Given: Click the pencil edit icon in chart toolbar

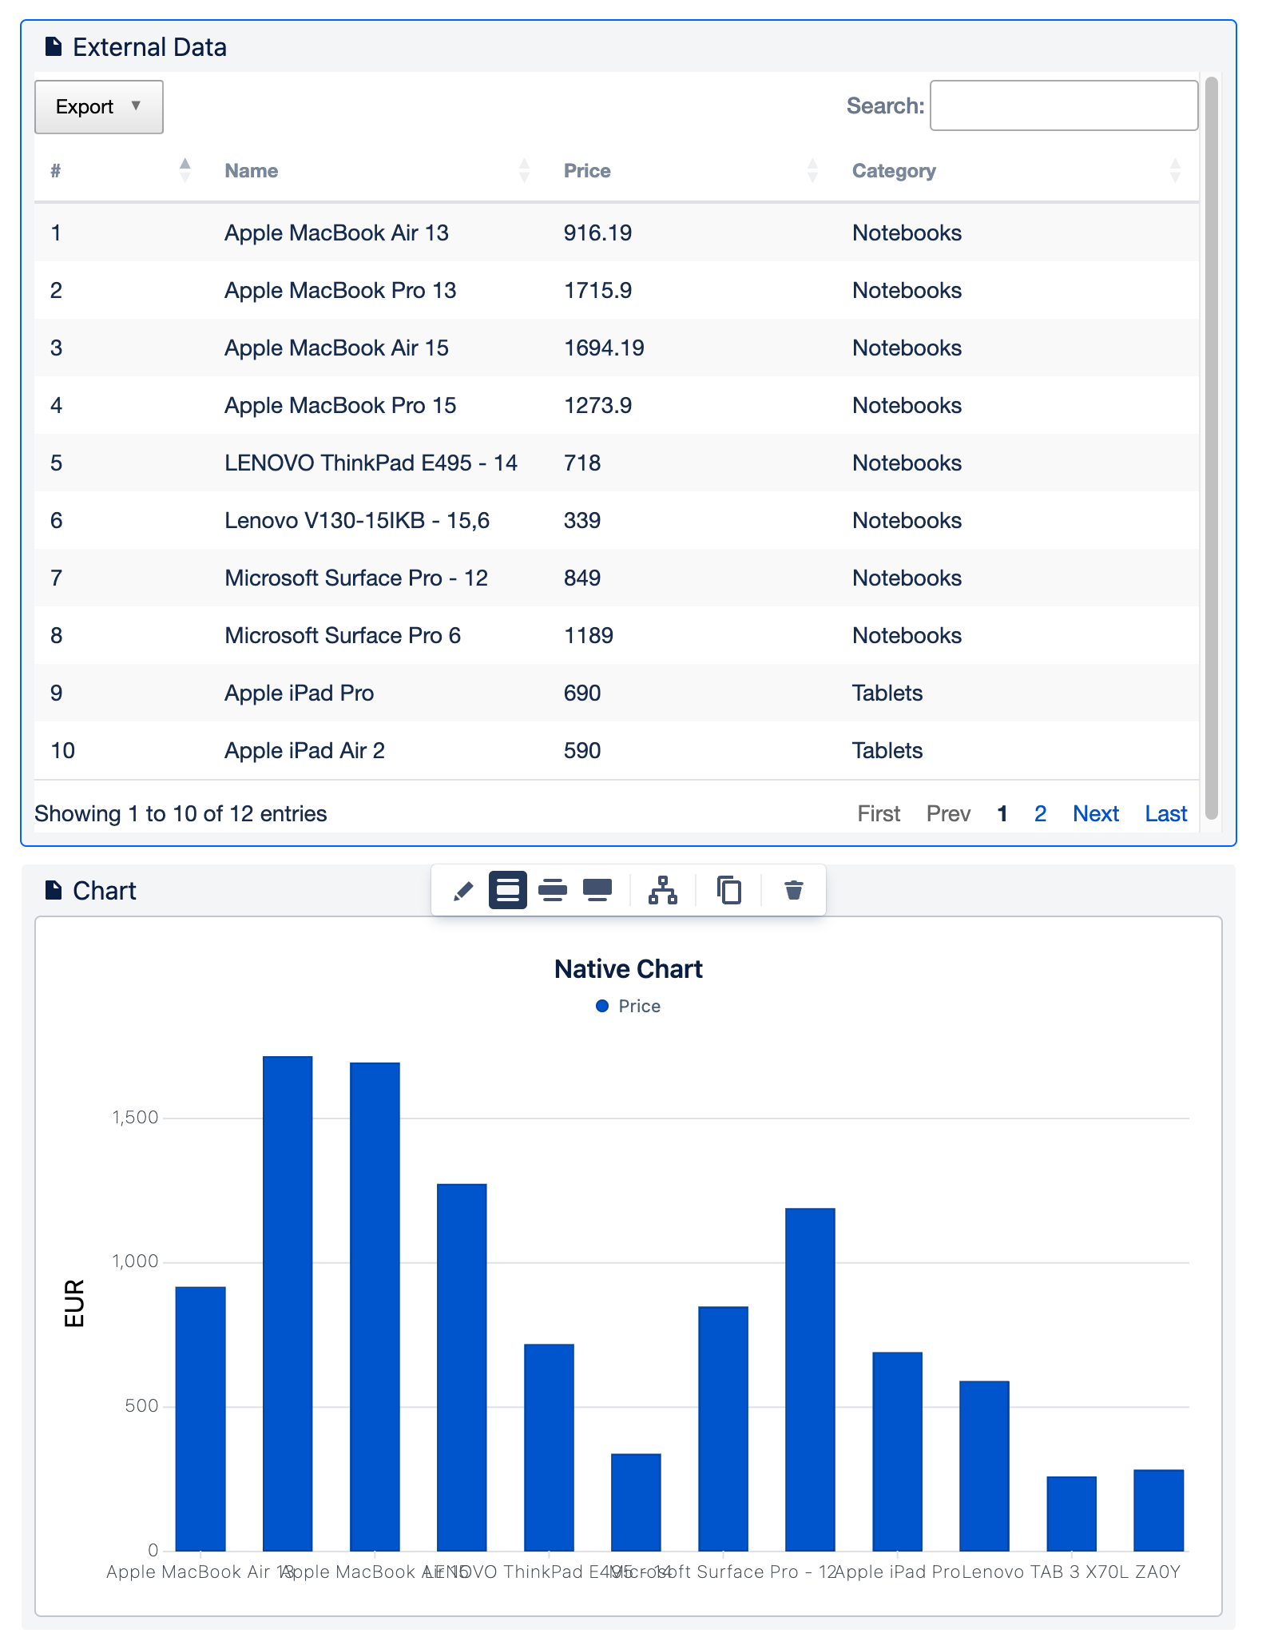Looking at the screenshot, I should [x=462, y=890].
